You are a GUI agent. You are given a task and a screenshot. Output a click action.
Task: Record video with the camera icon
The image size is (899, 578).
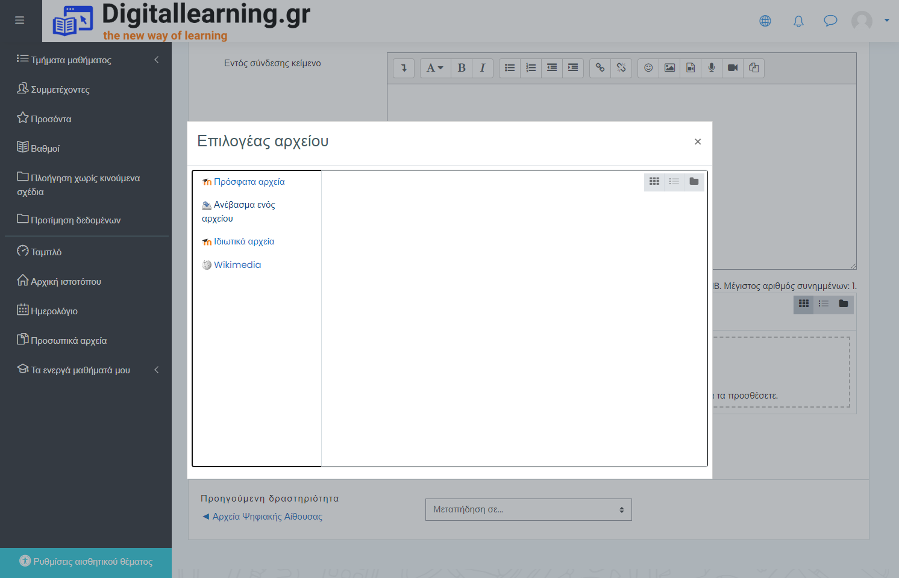[x=733, y=68]
